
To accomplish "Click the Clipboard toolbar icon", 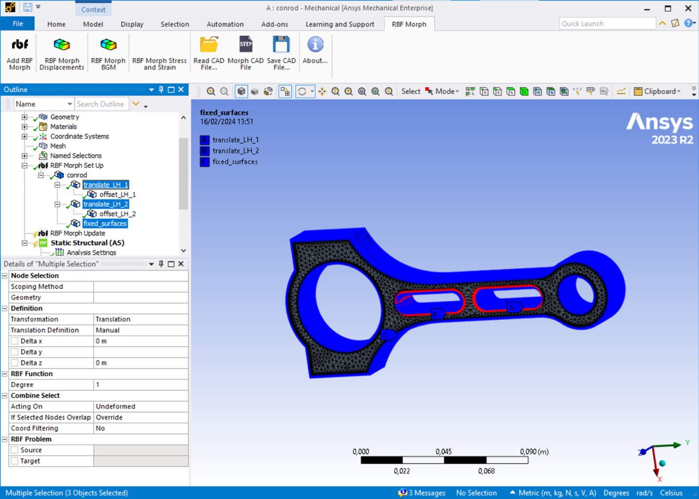I will 638,91.
